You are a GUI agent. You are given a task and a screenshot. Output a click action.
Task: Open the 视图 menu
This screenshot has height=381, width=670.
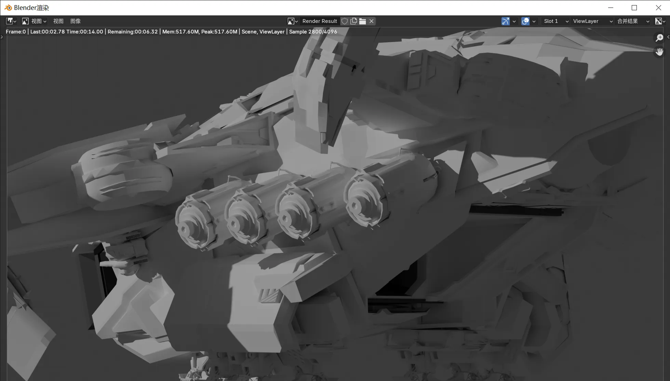click(x=58, y=21)
